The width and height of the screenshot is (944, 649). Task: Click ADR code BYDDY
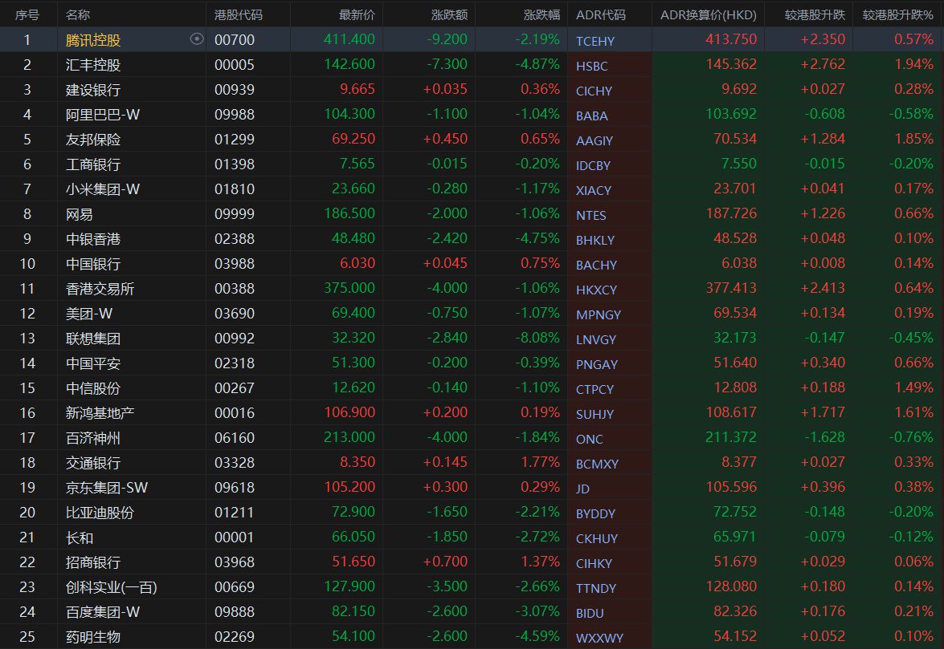point(595,513)
